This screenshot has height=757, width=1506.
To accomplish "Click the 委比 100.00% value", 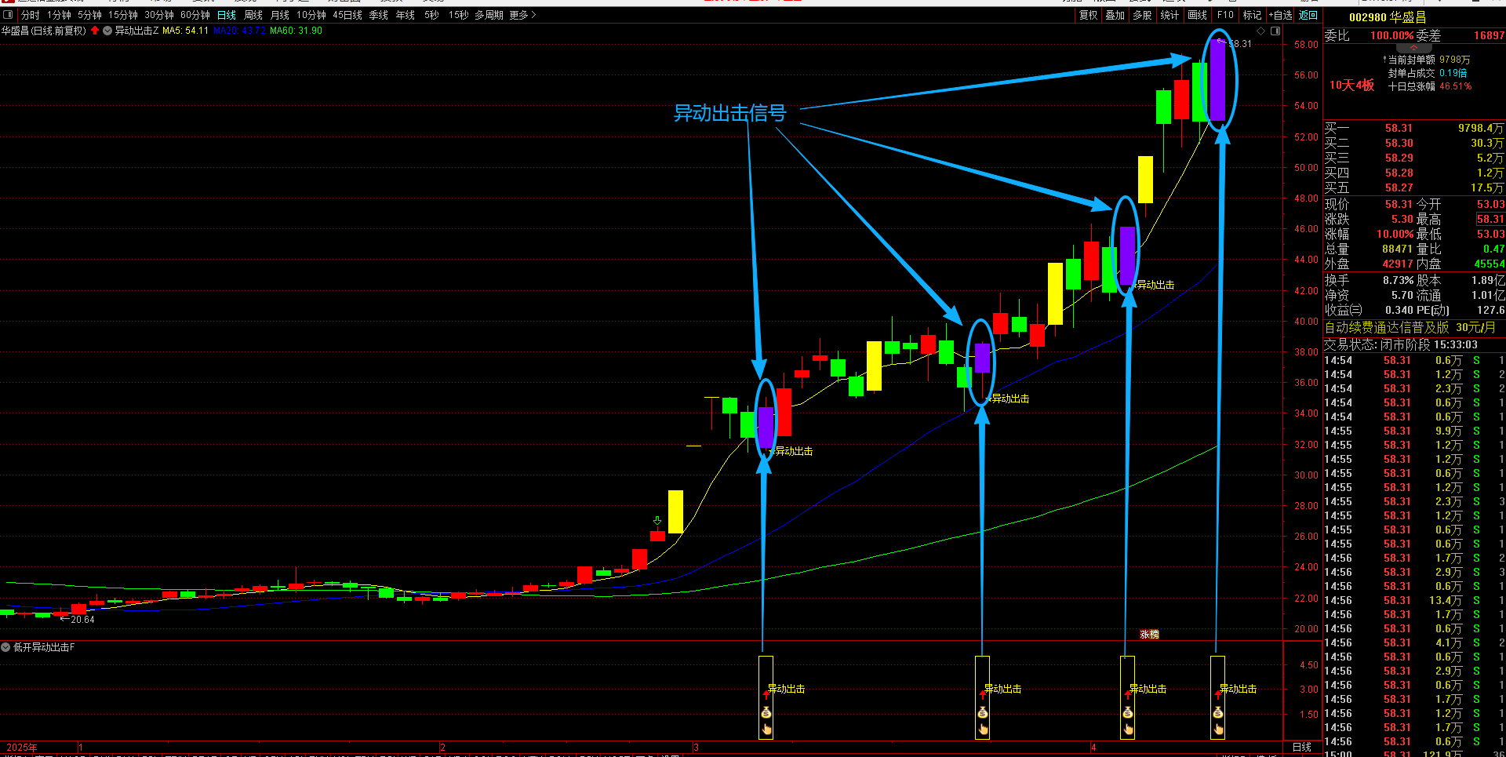I will pos(1392,35).
